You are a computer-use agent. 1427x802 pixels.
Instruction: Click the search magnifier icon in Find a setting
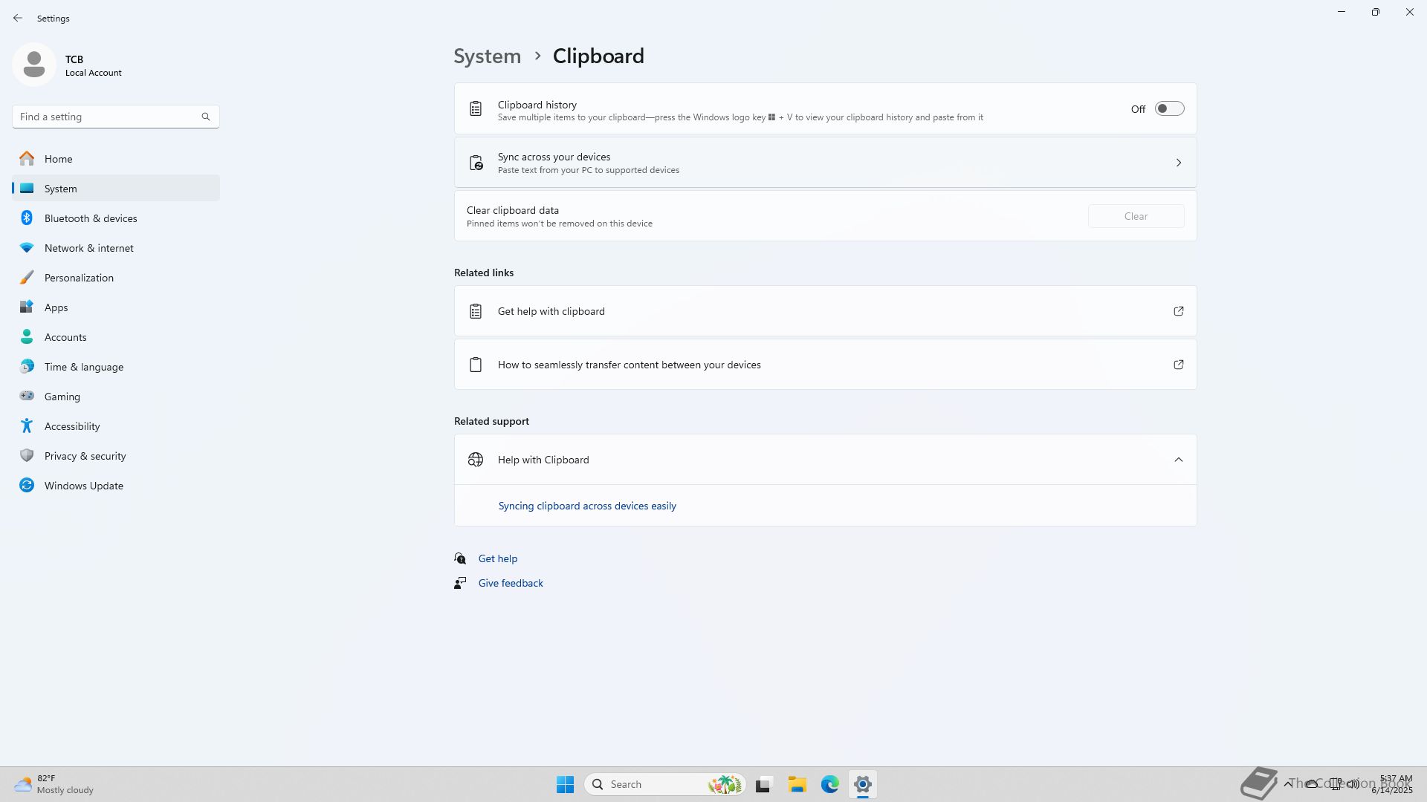pos(206,117)
